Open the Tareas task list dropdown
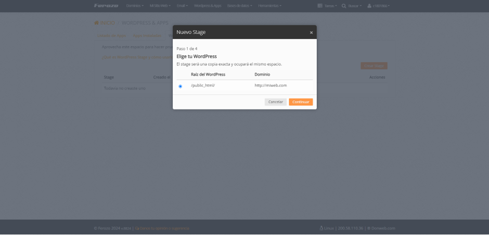The image size is (489, 235). point(327,6)
